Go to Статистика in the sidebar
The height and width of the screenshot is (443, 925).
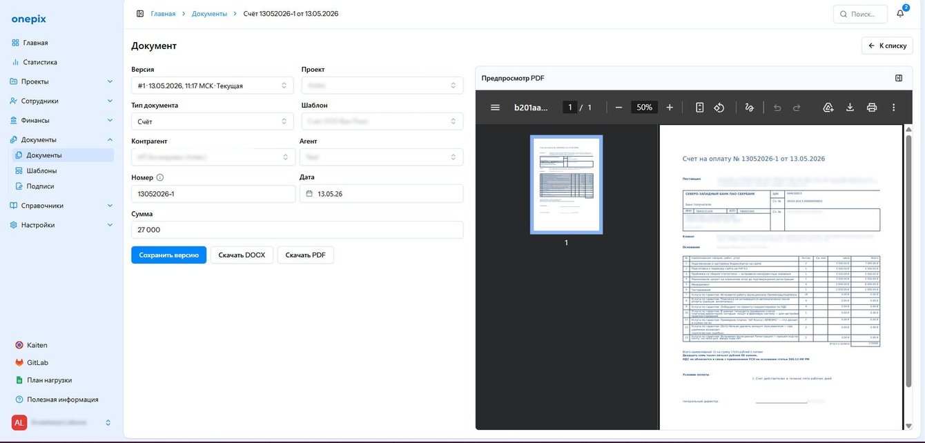(x=40, y=62)
